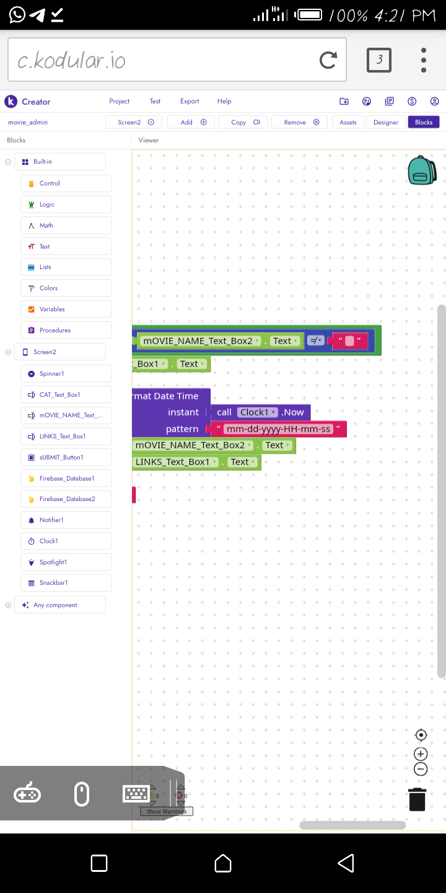The image size is (446, 893).
Task: Open the Export menu
Action: coord(190,101)
